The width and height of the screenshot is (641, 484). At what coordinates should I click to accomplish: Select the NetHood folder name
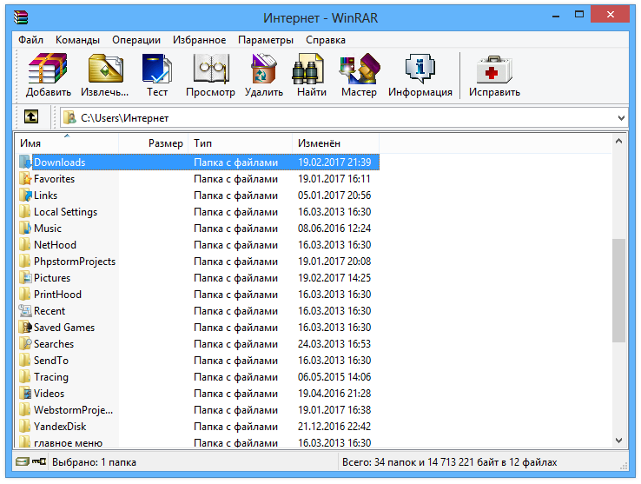click(55, 245)
